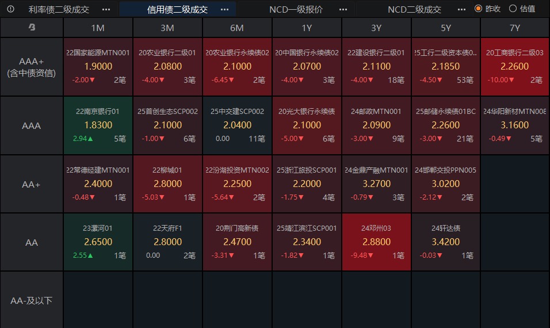This screenshot has width=550, height=328.
Task: Click the 5Y column header
Action: coord(446,28)
